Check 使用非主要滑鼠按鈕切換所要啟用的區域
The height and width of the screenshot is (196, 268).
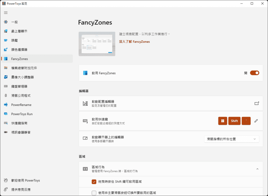coord(94,193)
